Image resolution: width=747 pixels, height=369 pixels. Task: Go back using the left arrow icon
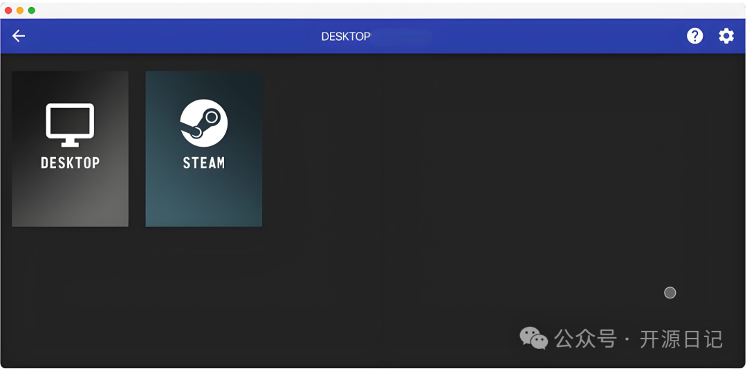click(19, 36)
